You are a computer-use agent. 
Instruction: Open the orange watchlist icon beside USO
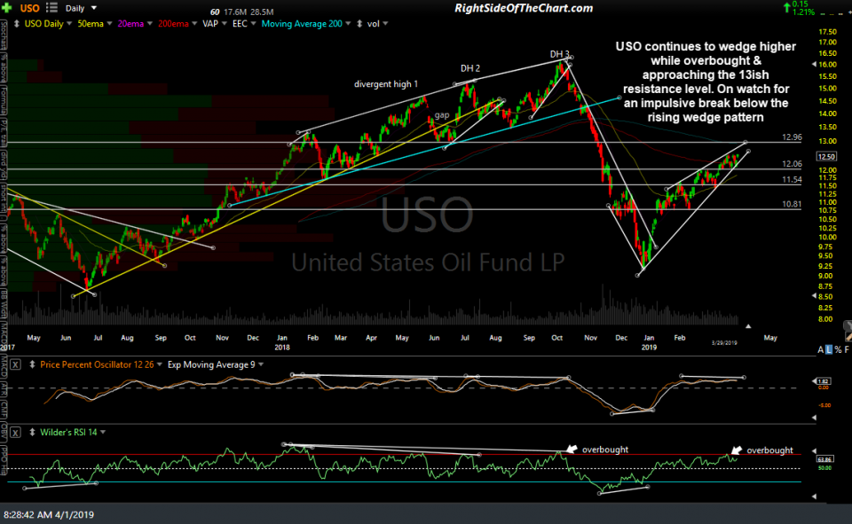tap(51, 9)
